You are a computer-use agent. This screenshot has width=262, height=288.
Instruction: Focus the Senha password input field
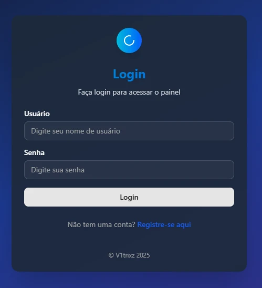coord(129,170)
